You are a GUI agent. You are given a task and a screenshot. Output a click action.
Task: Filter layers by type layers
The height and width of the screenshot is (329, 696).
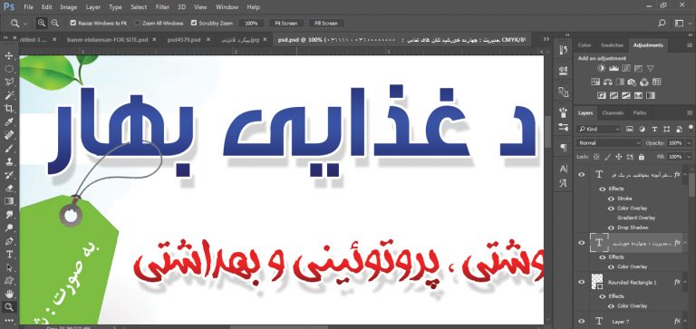(x=653, y=130)
